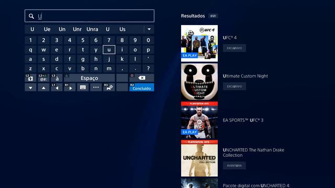The width and height of the screenshot is (335, 188).
Task: Open the three-dots more options key
Action: [x=96, y=87]
